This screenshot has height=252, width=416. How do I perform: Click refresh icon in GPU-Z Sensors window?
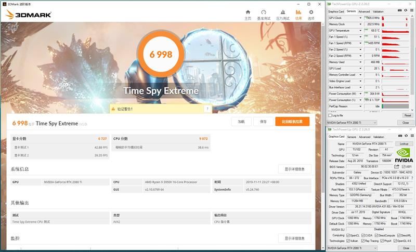click(x=406, y=10)
